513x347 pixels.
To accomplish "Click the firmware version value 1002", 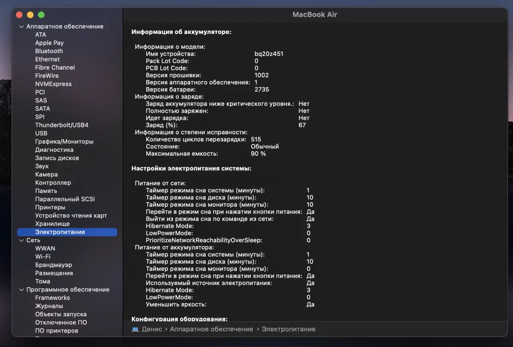I will click(262, 75).
